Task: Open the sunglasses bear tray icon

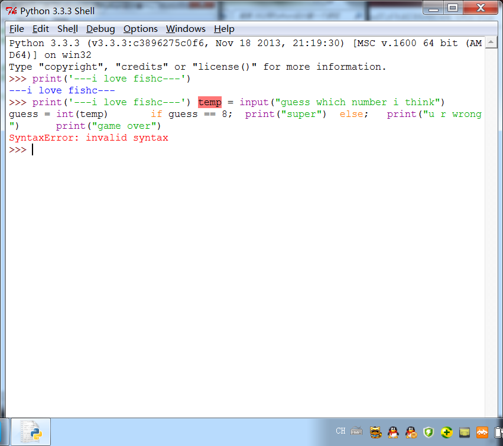Action: [376, 432]
